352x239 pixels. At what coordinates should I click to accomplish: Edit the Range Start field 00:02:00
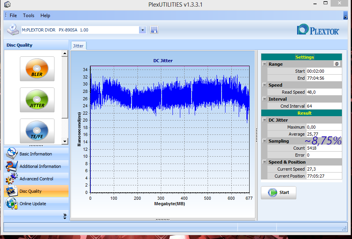click(324, 71)
